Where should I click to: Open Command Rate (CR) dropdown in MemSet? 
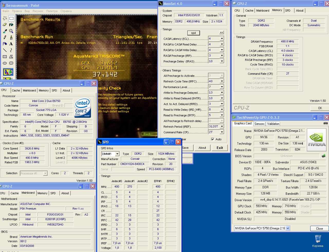tap(222, 132)
